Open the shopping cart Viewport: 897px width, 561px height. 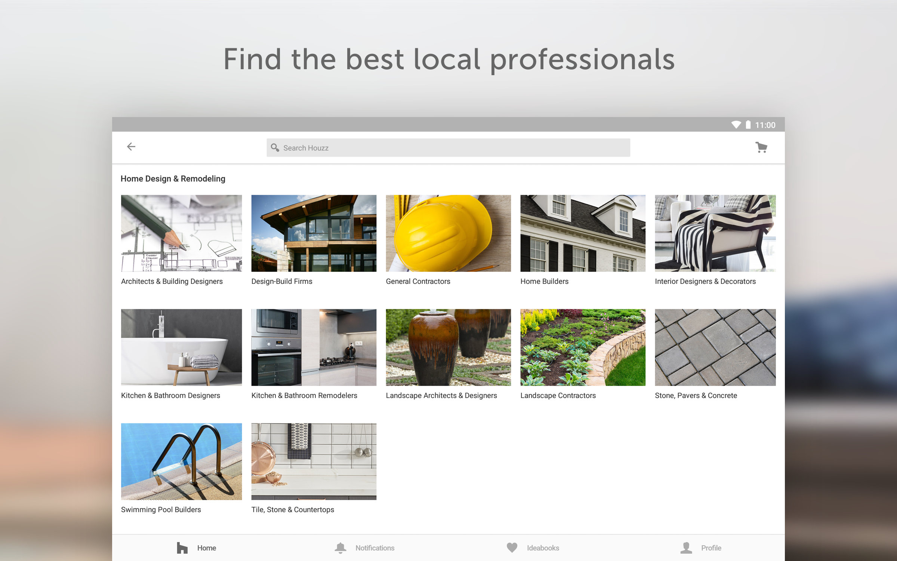coord(761,147)
